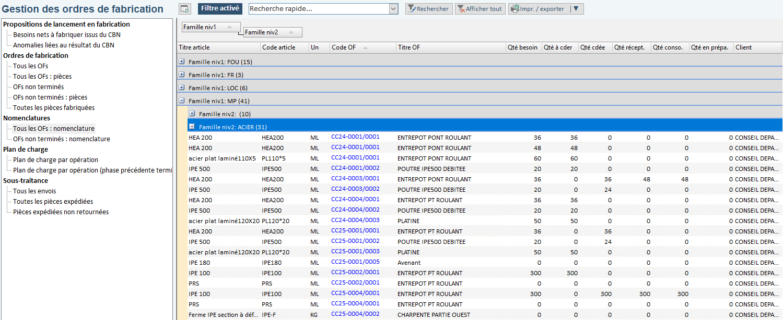
Task: Click the filter-pen icon on Rechercher
Action: pyautogui.click(x=411, y=8)
